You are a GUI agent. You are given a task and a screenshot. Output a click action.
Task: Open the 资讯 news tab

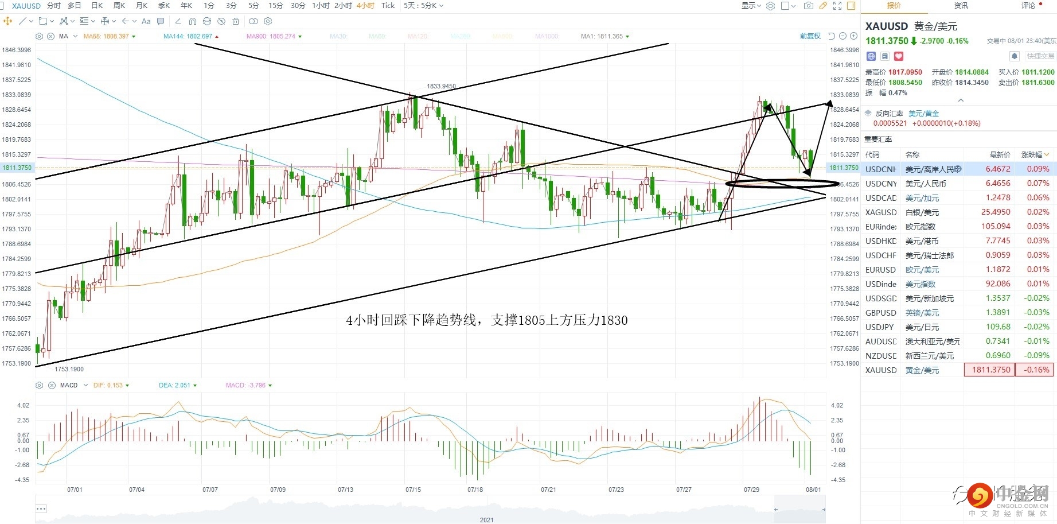[x=961, y=6]
